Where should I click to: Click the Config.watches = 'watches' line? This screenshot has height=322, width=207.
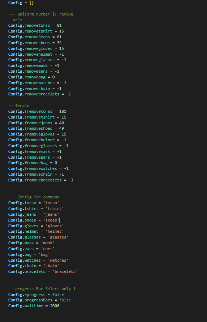point(38,260)
